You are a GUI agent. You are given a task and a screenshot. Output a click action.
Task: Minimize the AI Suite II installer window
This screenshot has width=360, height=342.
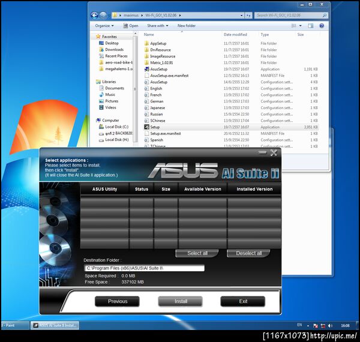(x=262, y=152)
